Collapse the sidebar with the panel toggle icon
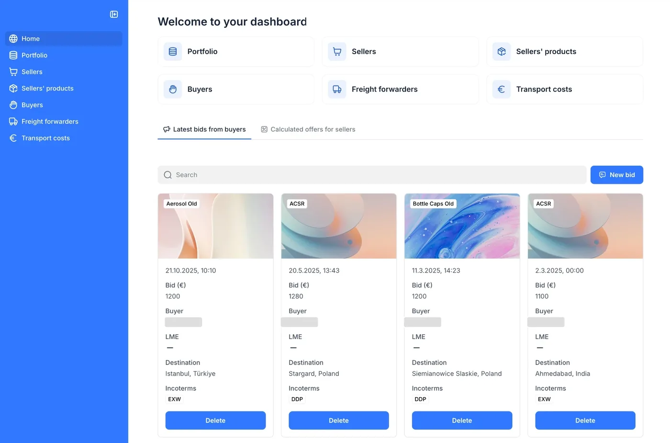Image resolution: width=670 pixels, height=443 pixels. pos(114,14)
